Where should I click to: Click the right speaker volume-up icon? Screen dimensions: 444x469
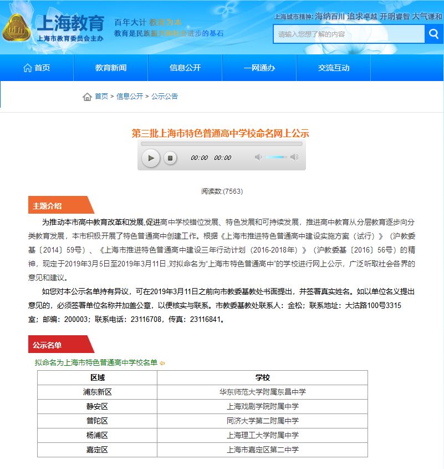click(x=294, y=157)
